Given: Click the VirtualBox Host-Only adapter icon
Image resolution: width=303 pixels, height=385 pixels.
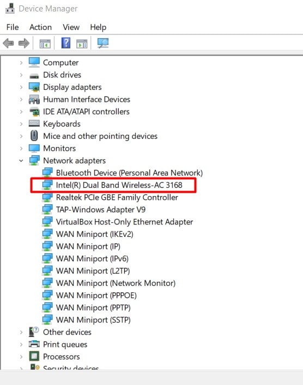Looking at the screenshot, I should point(47,222).
